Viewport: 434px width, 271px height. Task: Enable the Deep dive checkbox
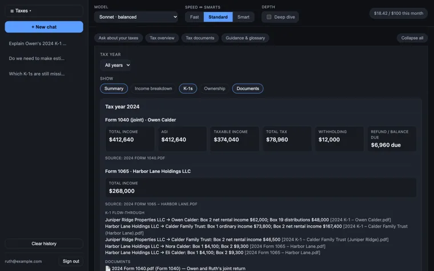click(269, 17)
